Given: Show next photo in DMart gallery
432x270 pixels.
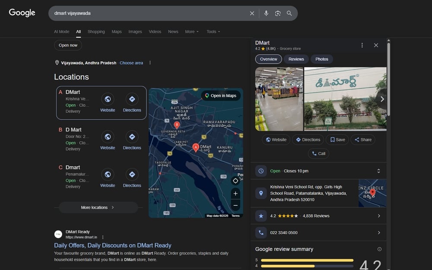Looking at the screenshot, I should 382,99.
